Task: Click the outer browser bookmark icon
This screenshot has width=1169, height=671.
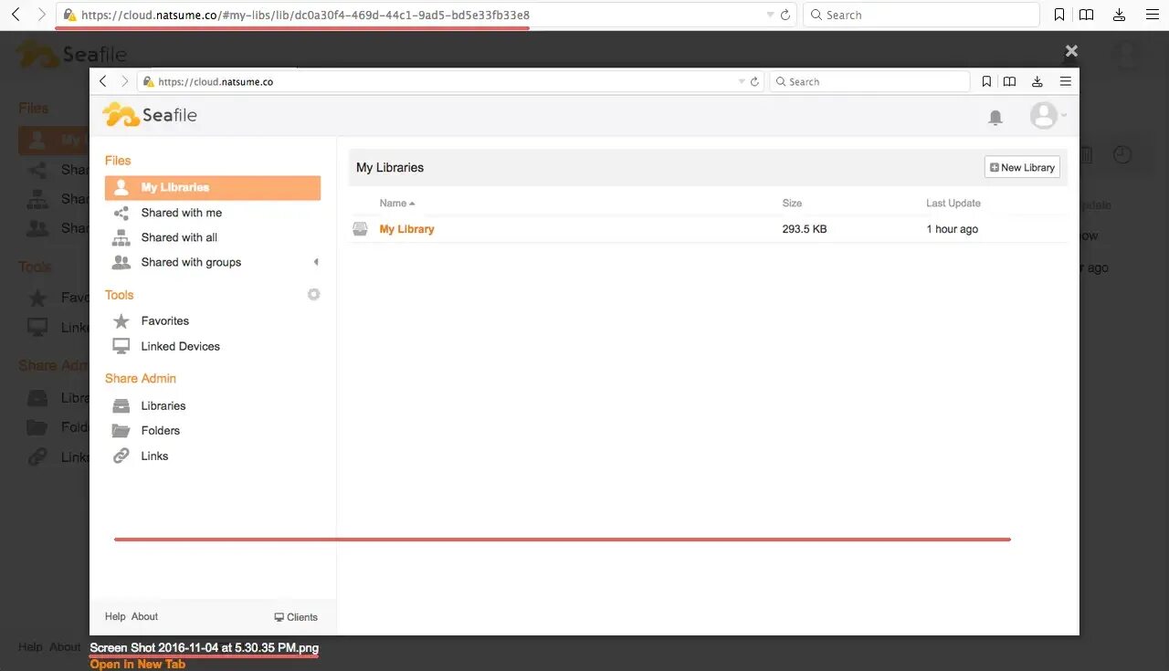Action: [1059, 15]
